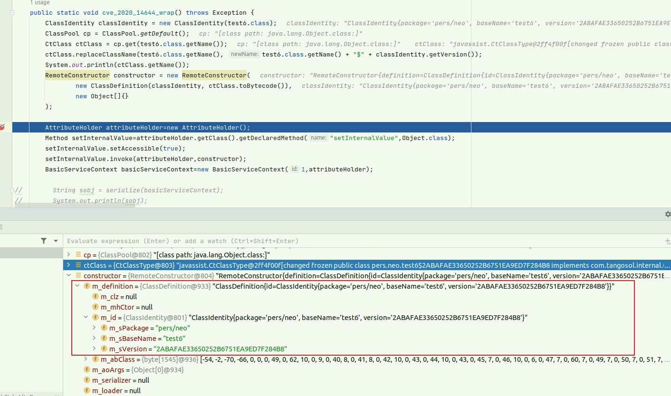Click the field icon of m_loader
The image size is (671, 396).
tap(87, 390)
